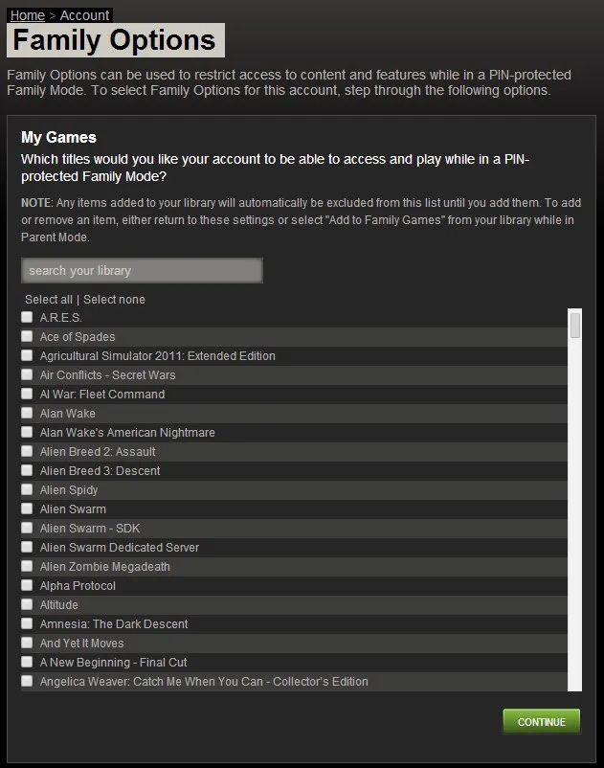This screenshot has width=604, height=768.
Task: Click the Select none link
Action: pos(114,300)
